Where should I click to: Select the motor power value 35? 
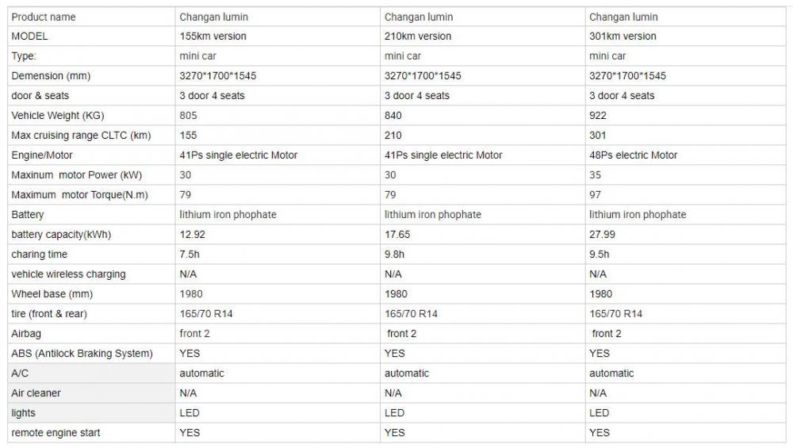pyautogui.click(x=596, y=175)
